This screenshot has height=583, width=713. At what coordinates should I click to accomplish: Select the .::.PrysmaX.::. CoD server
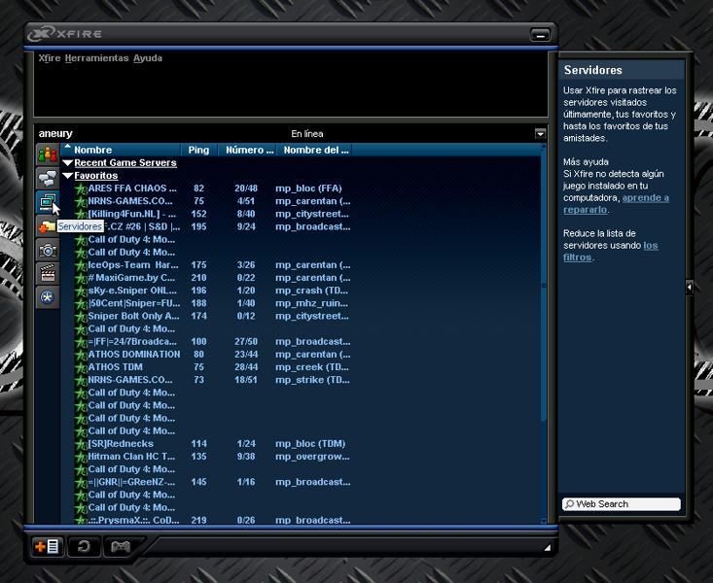301,520
